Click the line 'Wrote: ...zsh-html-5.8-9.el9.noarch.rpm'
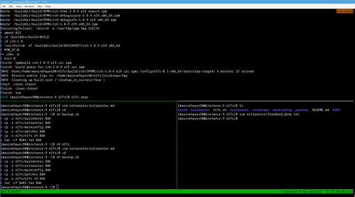 pyautogui.click(x=54, y=11)
